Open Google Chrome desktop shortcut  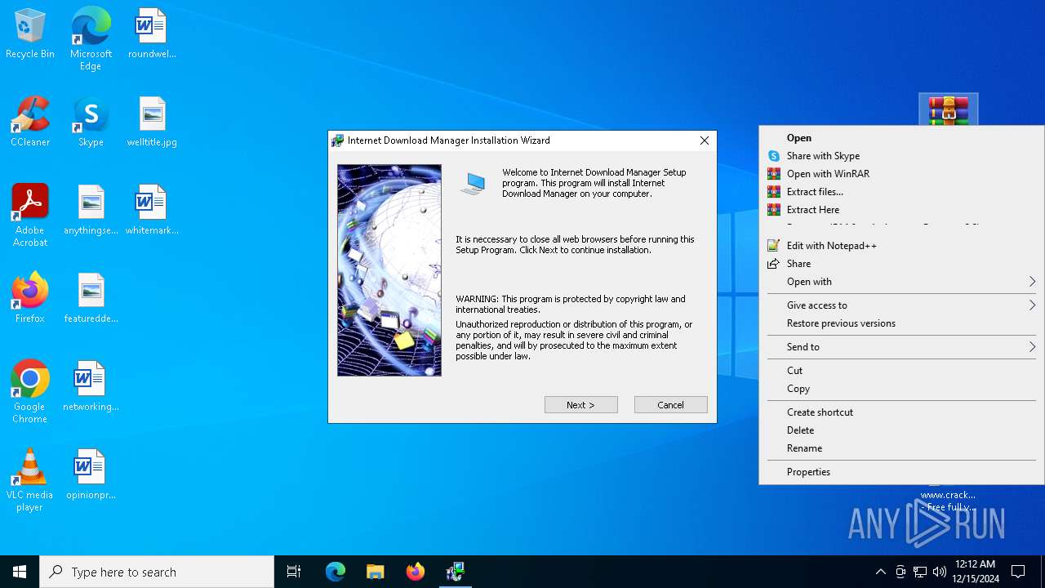[30, 392]
